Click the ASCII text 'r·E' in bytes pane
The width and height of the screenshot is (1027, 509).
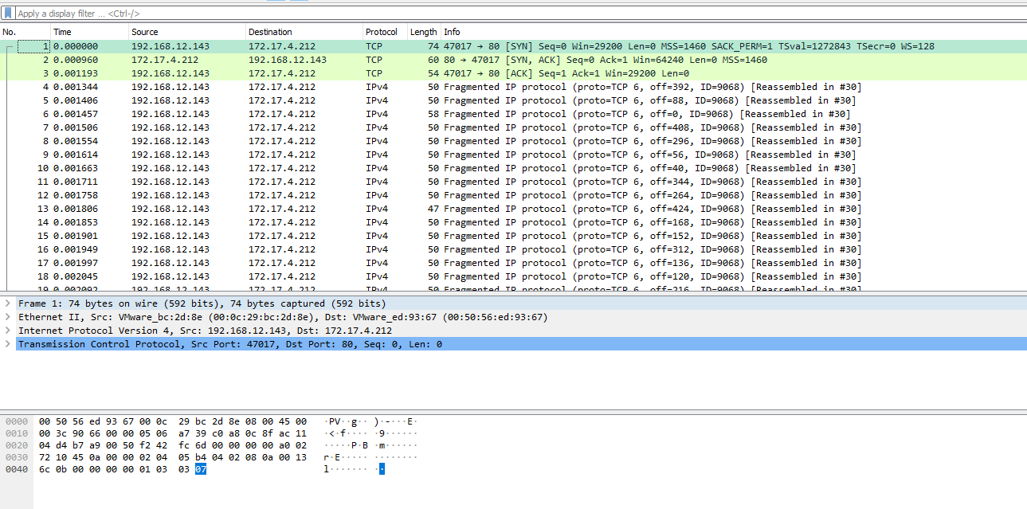pos(332,457)
